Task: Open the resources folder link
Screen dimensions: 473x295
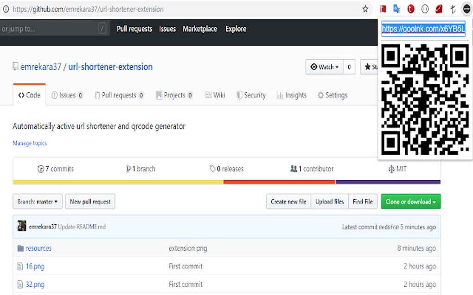Action: (x=38, y=248)
